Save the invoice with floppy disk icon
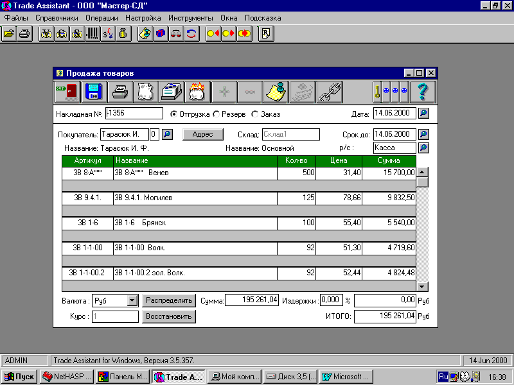The height and width of the screenshot is (385, 514). pyautogui.click(x=94, y=92)
